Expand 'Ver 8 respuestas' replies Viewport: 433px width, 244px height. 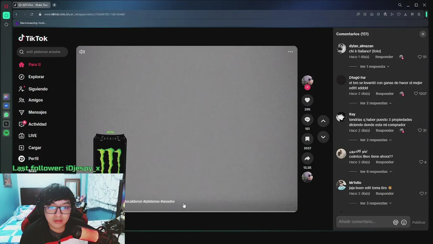pyautogui.click(x=376, y=171)
